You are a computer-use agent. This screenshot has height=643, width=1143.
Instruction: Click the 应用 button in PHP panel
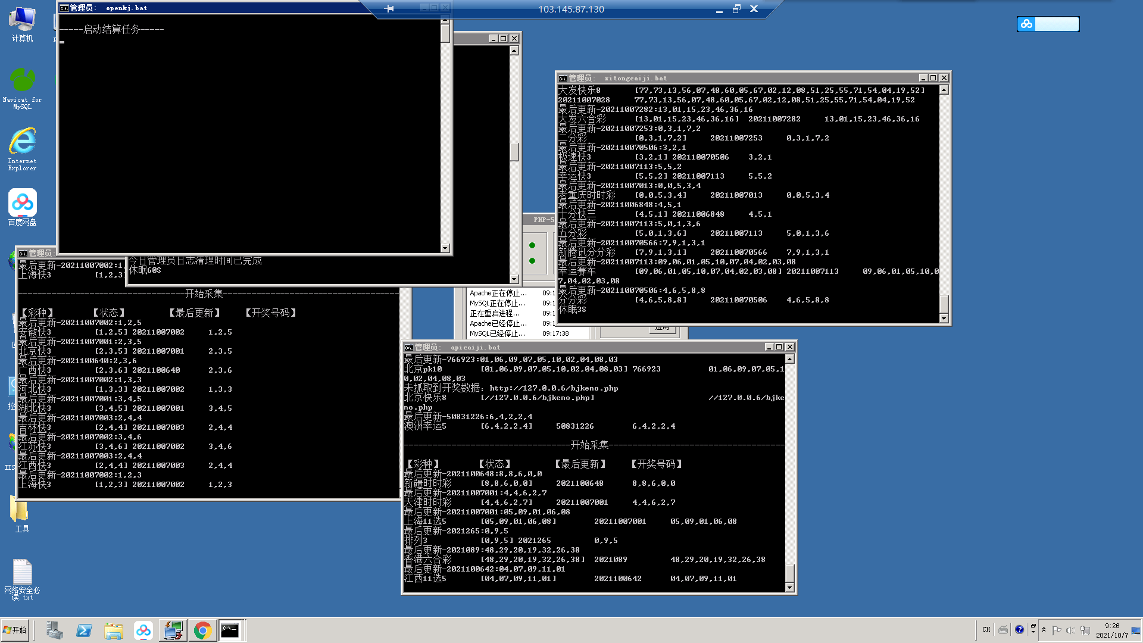(x=662, y=328)
